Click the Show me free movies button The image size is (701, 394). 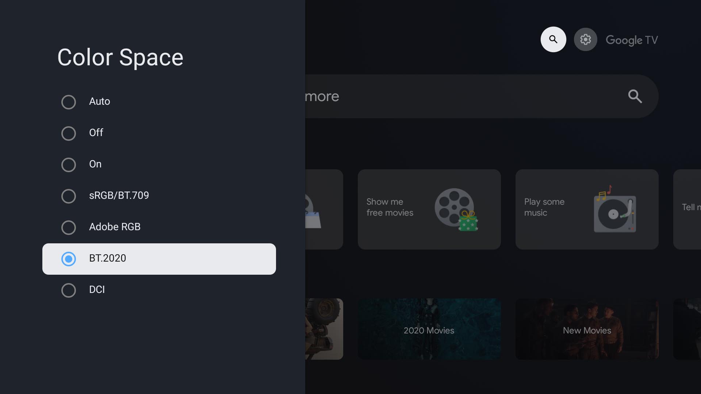[x=429, y=209]
